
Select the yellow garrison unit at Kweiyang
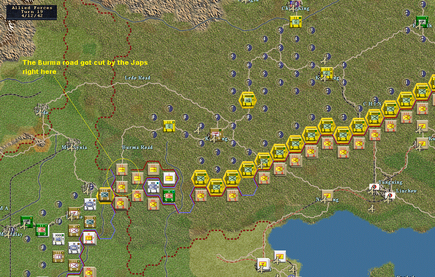(327, 73)
